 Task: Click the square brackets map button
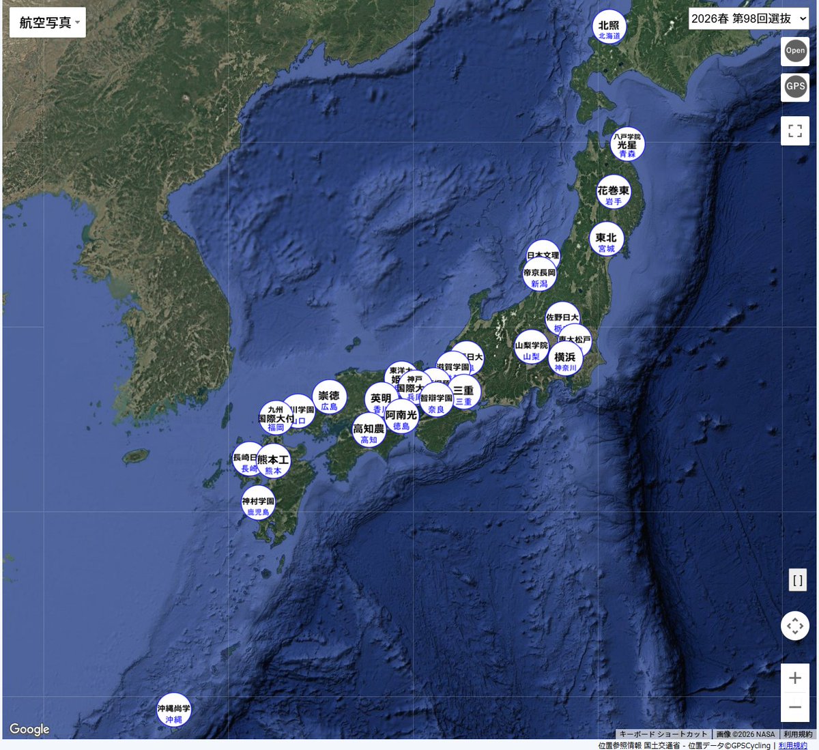(x=797, y=581)
